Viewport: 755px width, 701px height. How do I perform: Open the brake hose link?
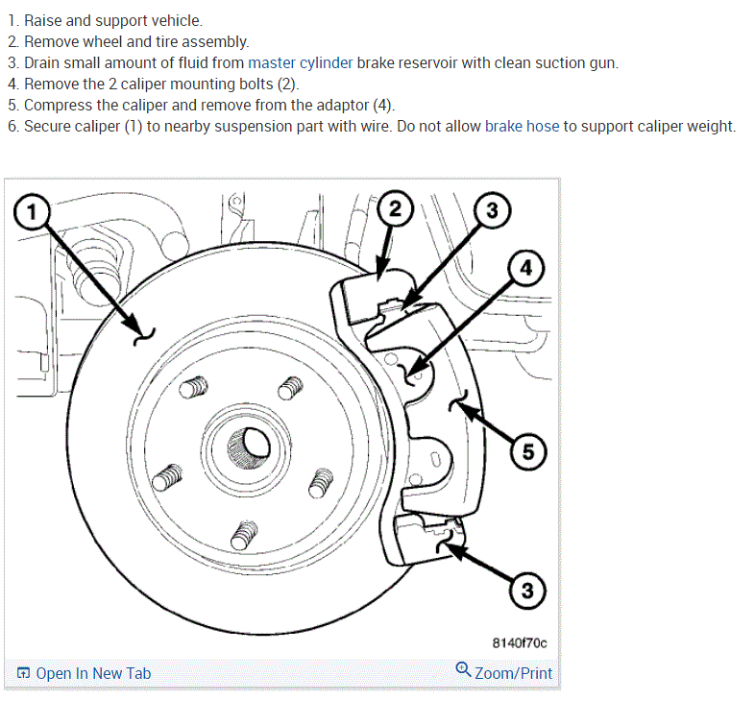point(522,126)
